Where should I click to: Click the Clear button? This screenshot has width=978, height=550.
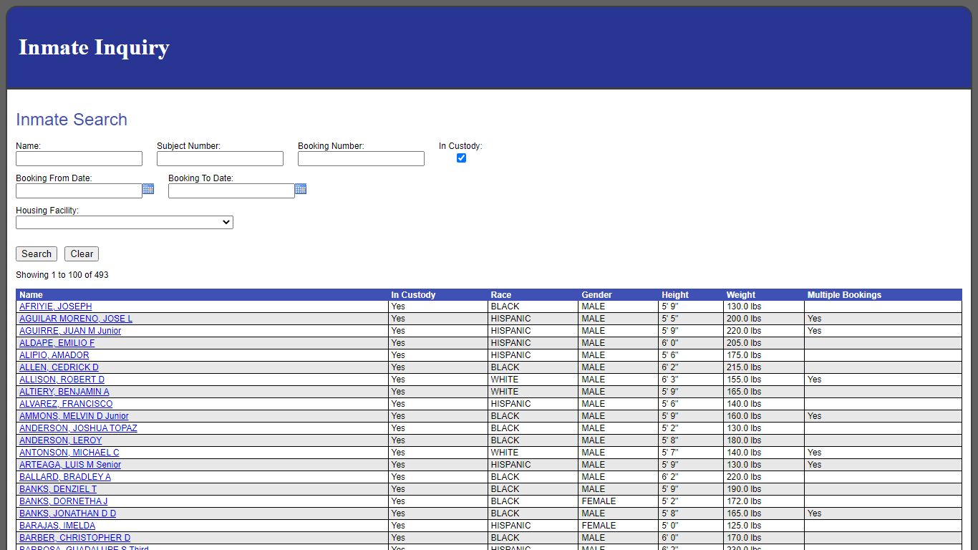81,254
